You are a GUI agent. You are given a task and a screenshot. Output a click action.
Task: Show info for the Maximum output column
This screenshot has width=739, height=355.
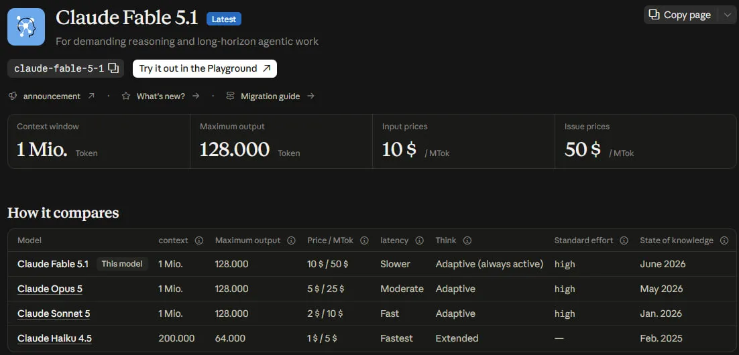click(291, 240)
